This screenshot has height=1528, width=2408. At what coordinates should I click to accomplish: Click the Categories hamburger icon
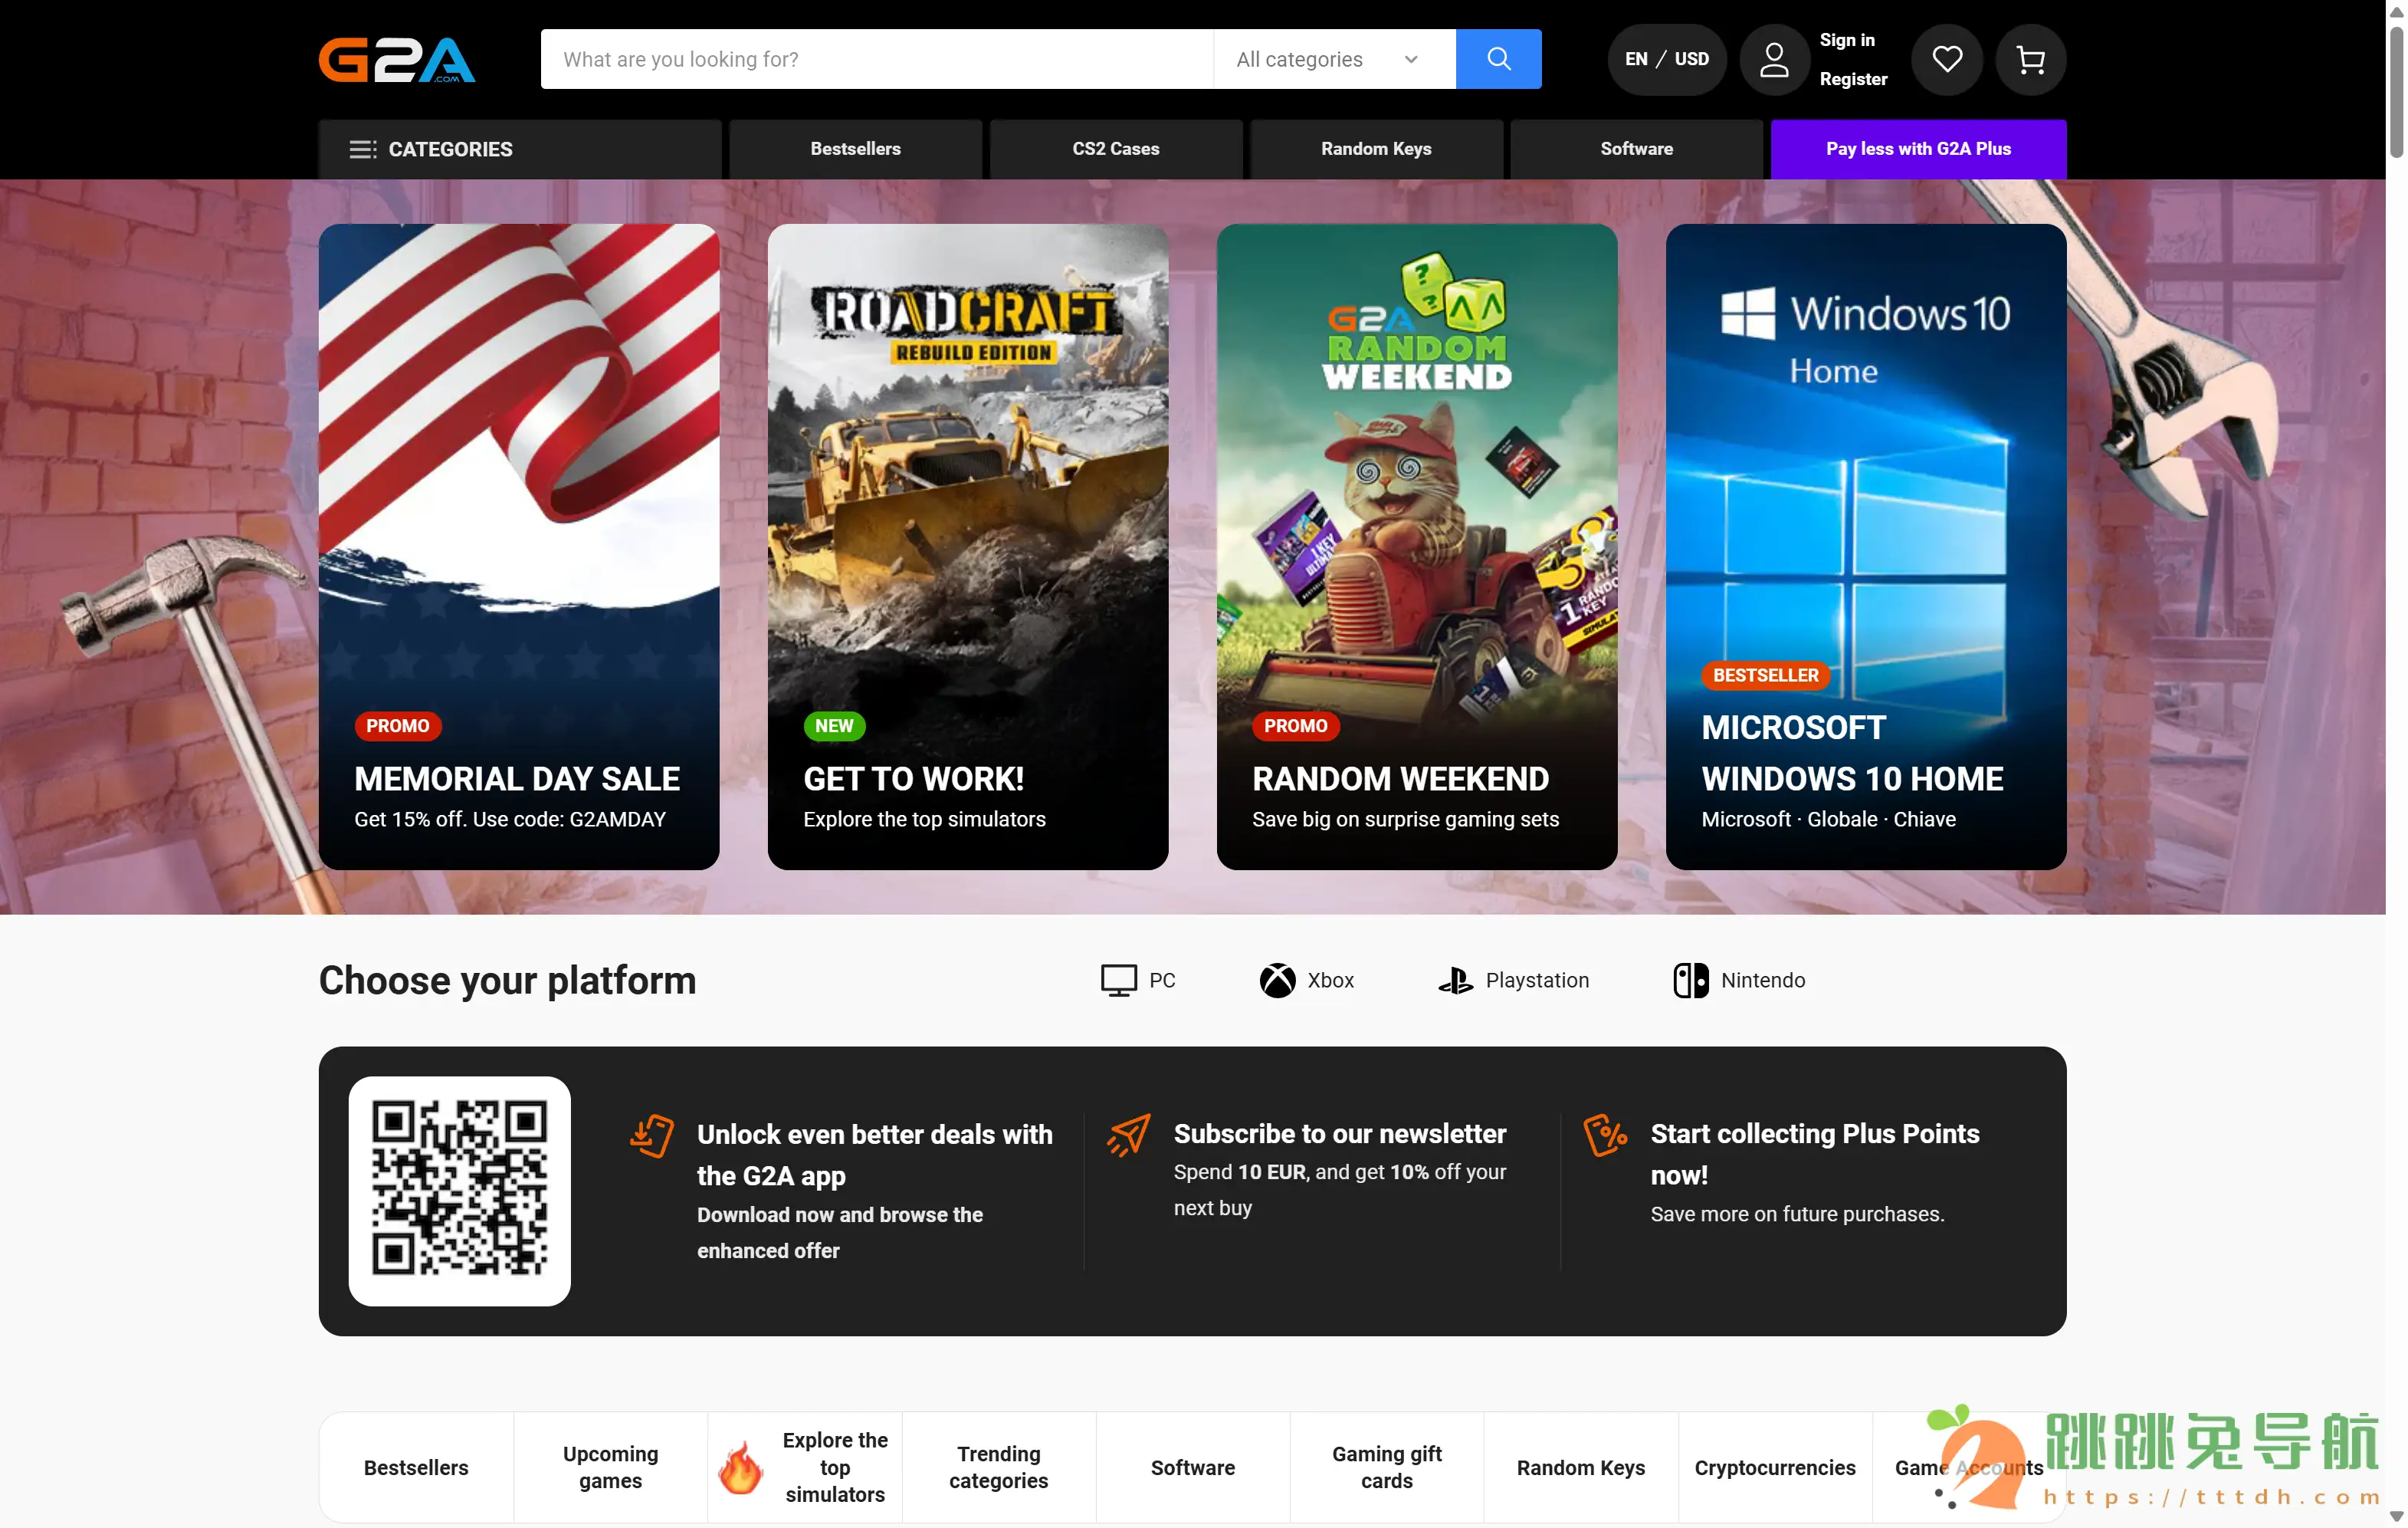click(x=362, y=149)
